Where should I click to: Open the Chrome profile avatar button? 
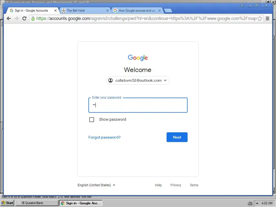tap(242, 5)
